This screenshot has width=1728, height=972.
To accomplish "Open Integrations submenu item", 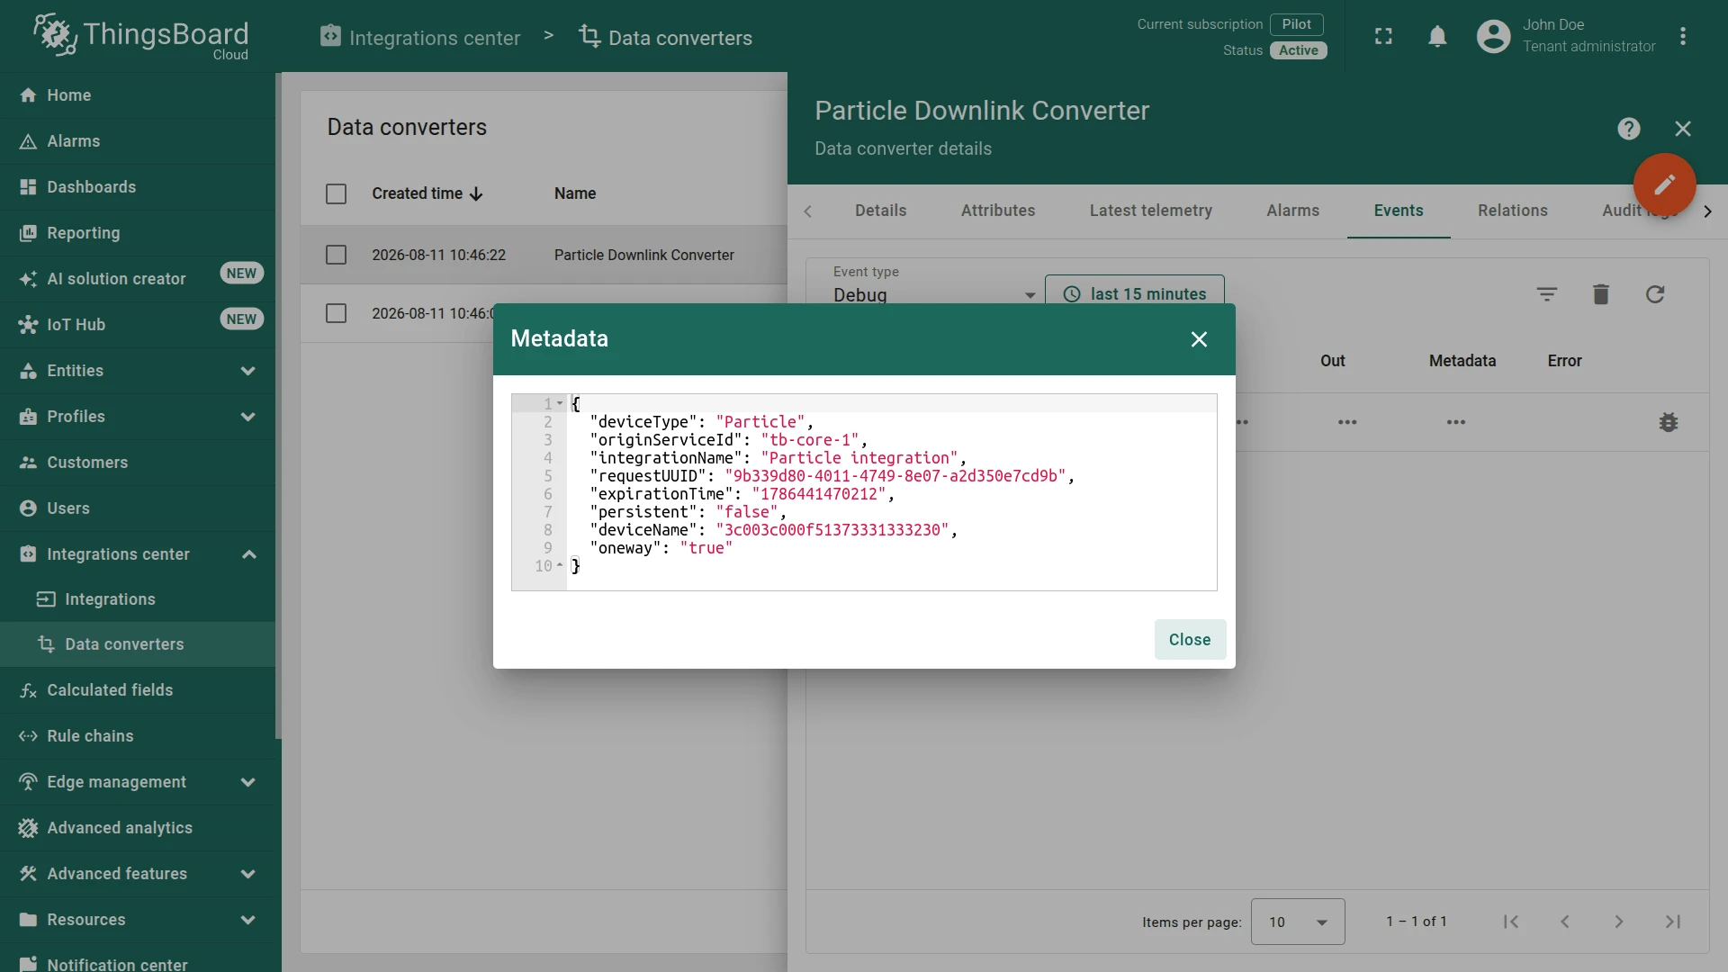I will (138, 599).
